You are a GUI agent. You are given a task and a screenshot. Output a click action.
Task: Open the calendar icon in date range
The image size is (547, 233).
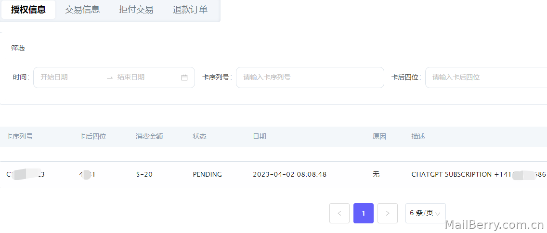184,78
